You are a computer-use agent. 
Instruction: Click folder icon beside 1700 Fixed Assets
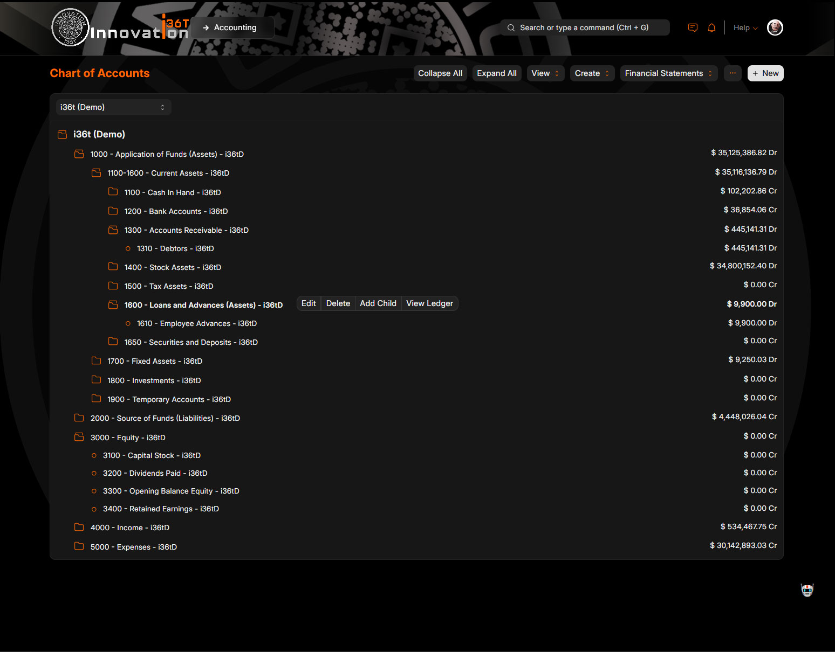(x=97, y=361)
